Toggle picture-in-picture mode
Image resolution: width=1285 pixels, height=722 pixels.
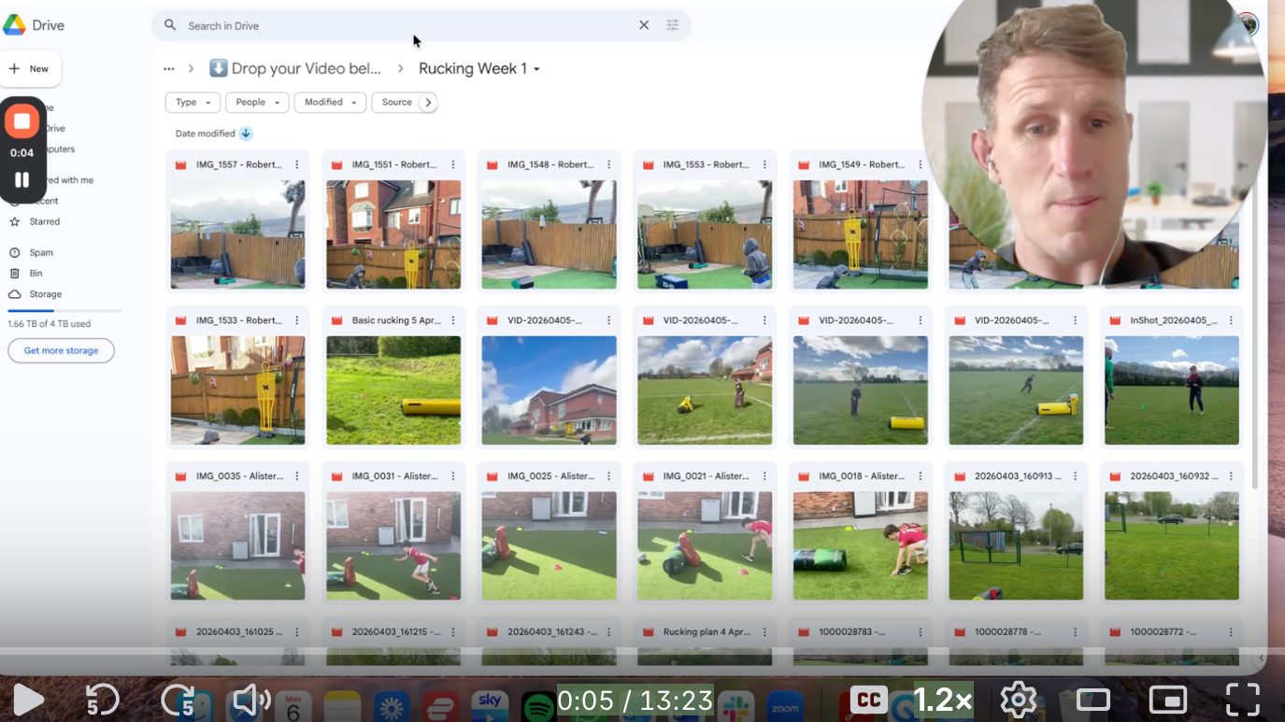1168,700
